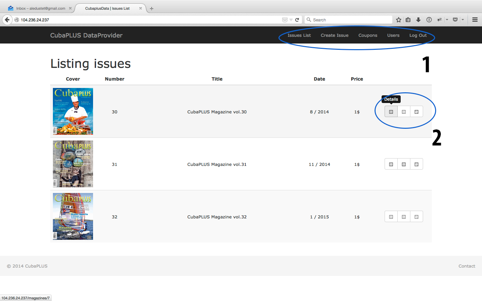The image size is (482, 301).
Task: Click the 'Listing issues' heading
Action: (90, 64)
